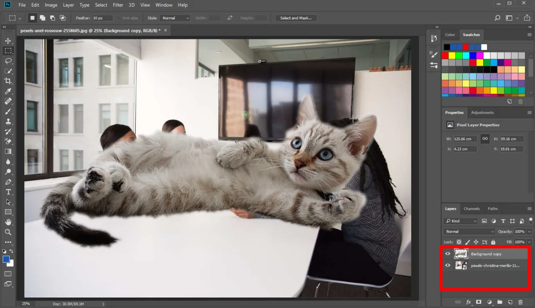Click the Select and Mask button
The image size is (535, 308).
point(296,18)
